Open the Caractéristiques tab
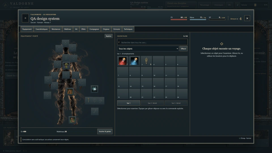The width and height of the screenshot is (272, 153). pyautogui.click(x=41, y=29)
